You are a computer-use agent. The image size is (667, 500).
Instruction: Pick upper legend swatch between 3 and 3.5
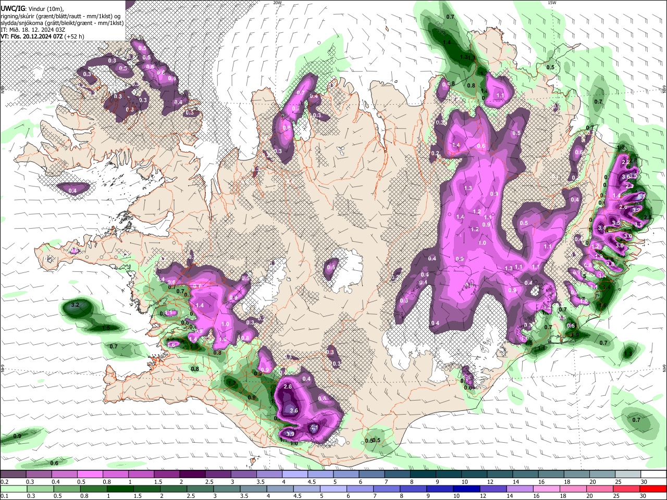(x=243, y=474)
